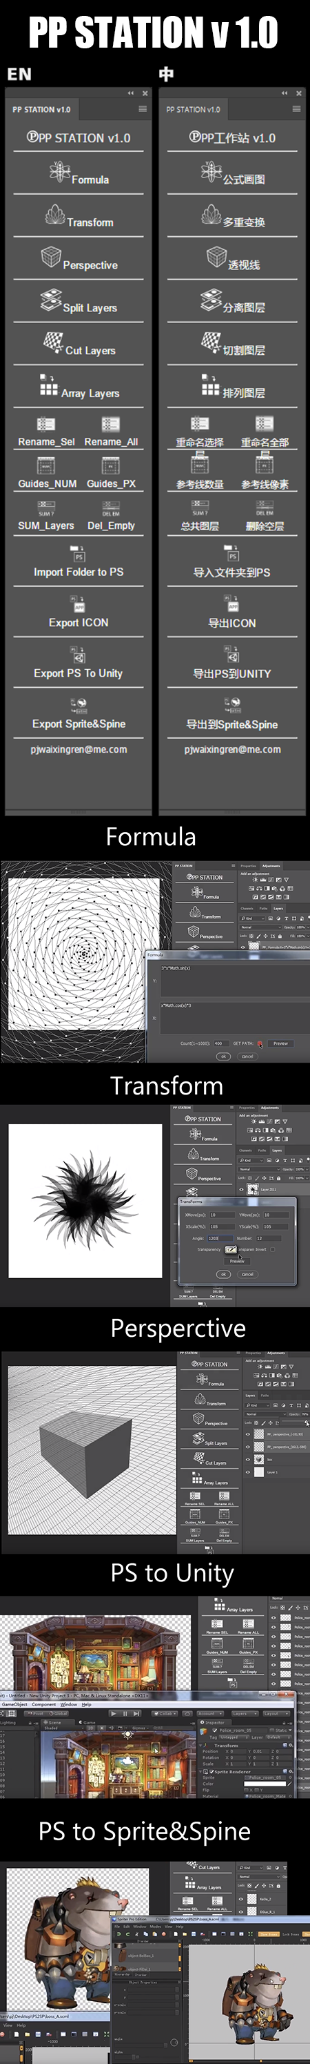Select the PP STATION v1.0 tab in the Chinese panel
This screenshot has width=310, height=2064.
194,110
